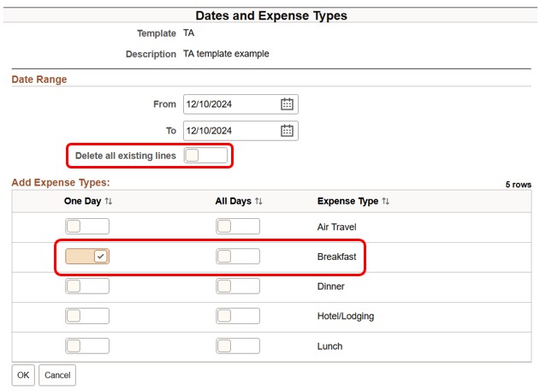Enable One Day for Hotel/Lodging

[x=87, y=316]
